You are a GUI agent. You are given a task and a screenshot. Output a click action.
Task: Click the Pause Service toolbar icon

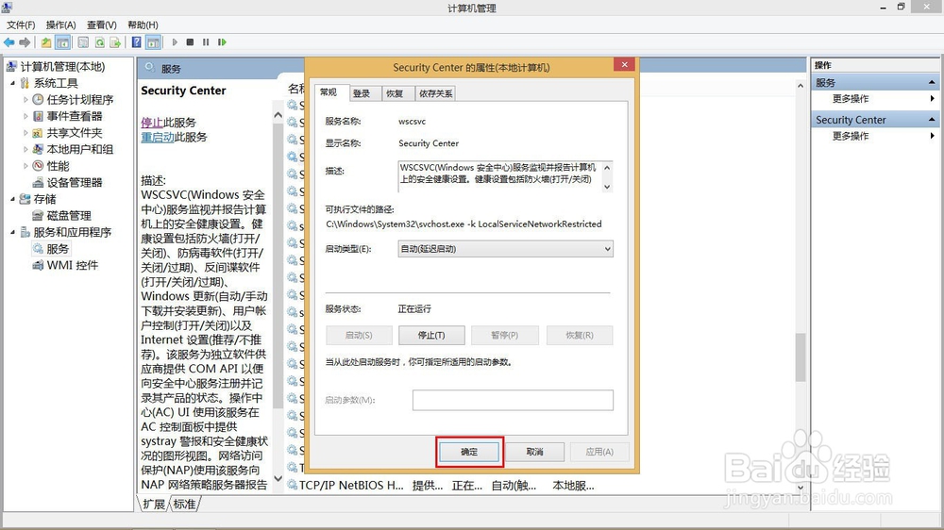click(206, 42)
